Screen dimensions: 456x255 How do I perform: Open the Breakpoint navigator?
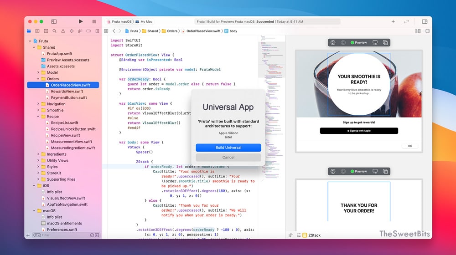pos(89,31)
